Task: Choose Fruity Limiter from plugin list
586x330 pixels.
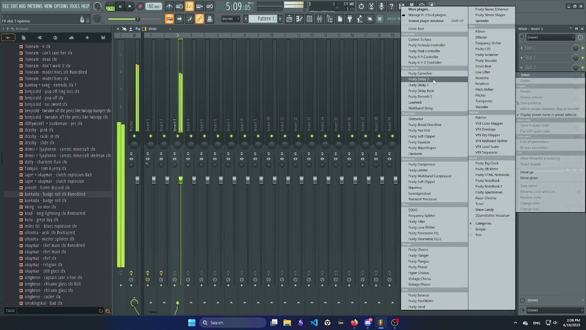Action: 434,170
